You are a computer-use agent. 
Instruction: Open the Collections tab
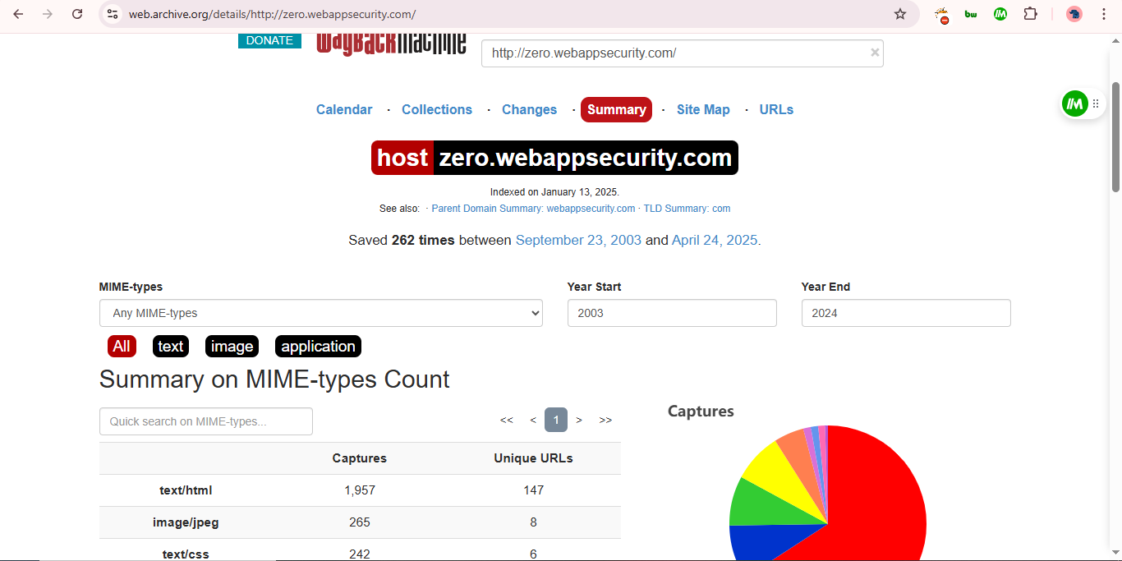[437, 109]
